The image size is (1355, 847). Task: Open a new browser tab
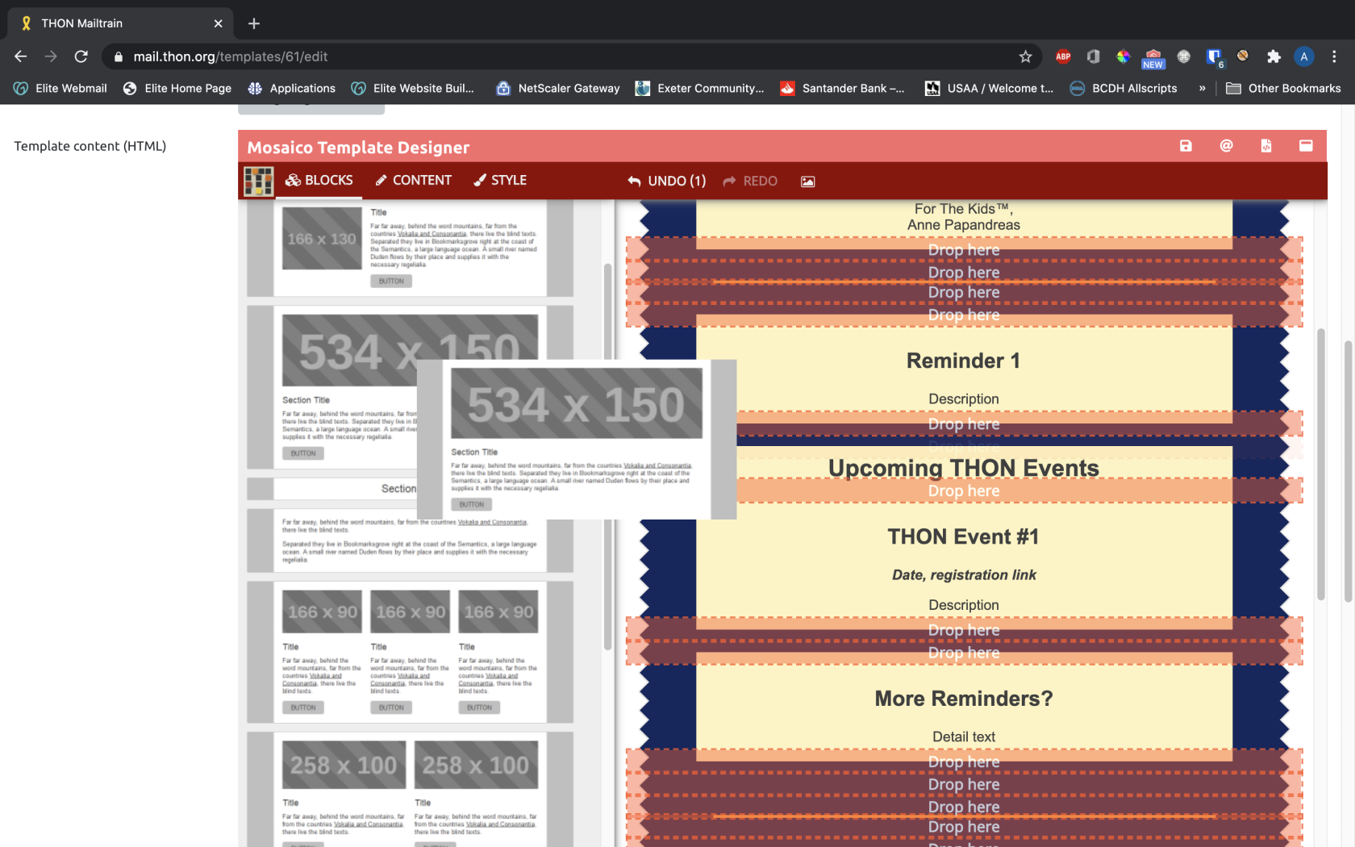pos(254,23)
